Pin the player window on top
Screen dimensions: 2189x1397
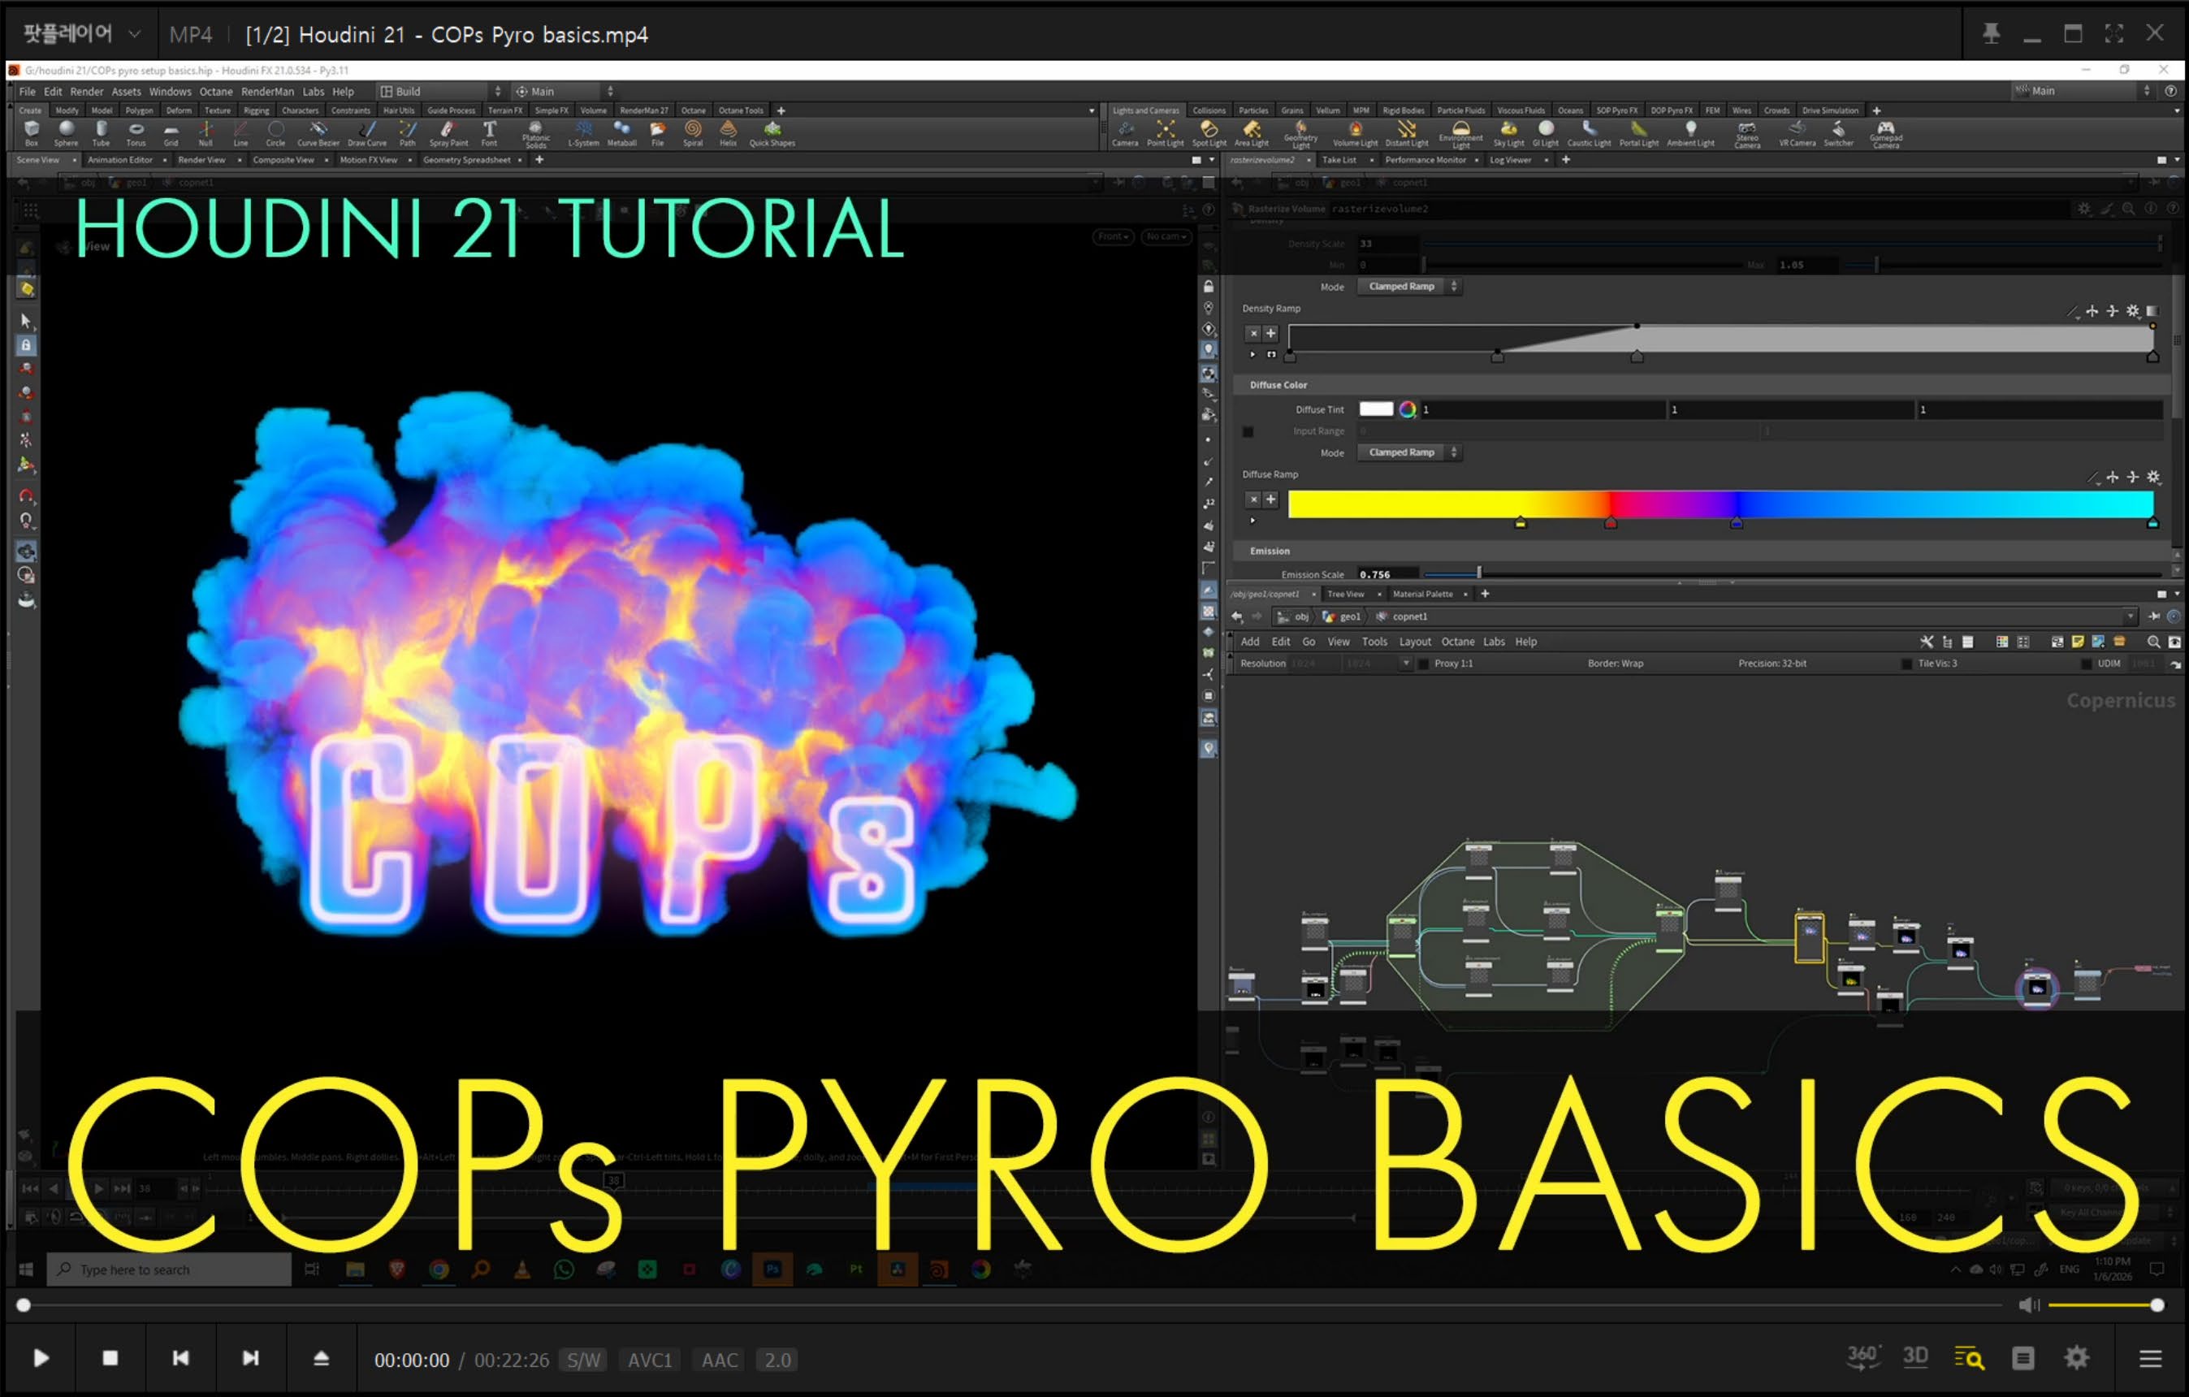click(x=1991, y=35)
